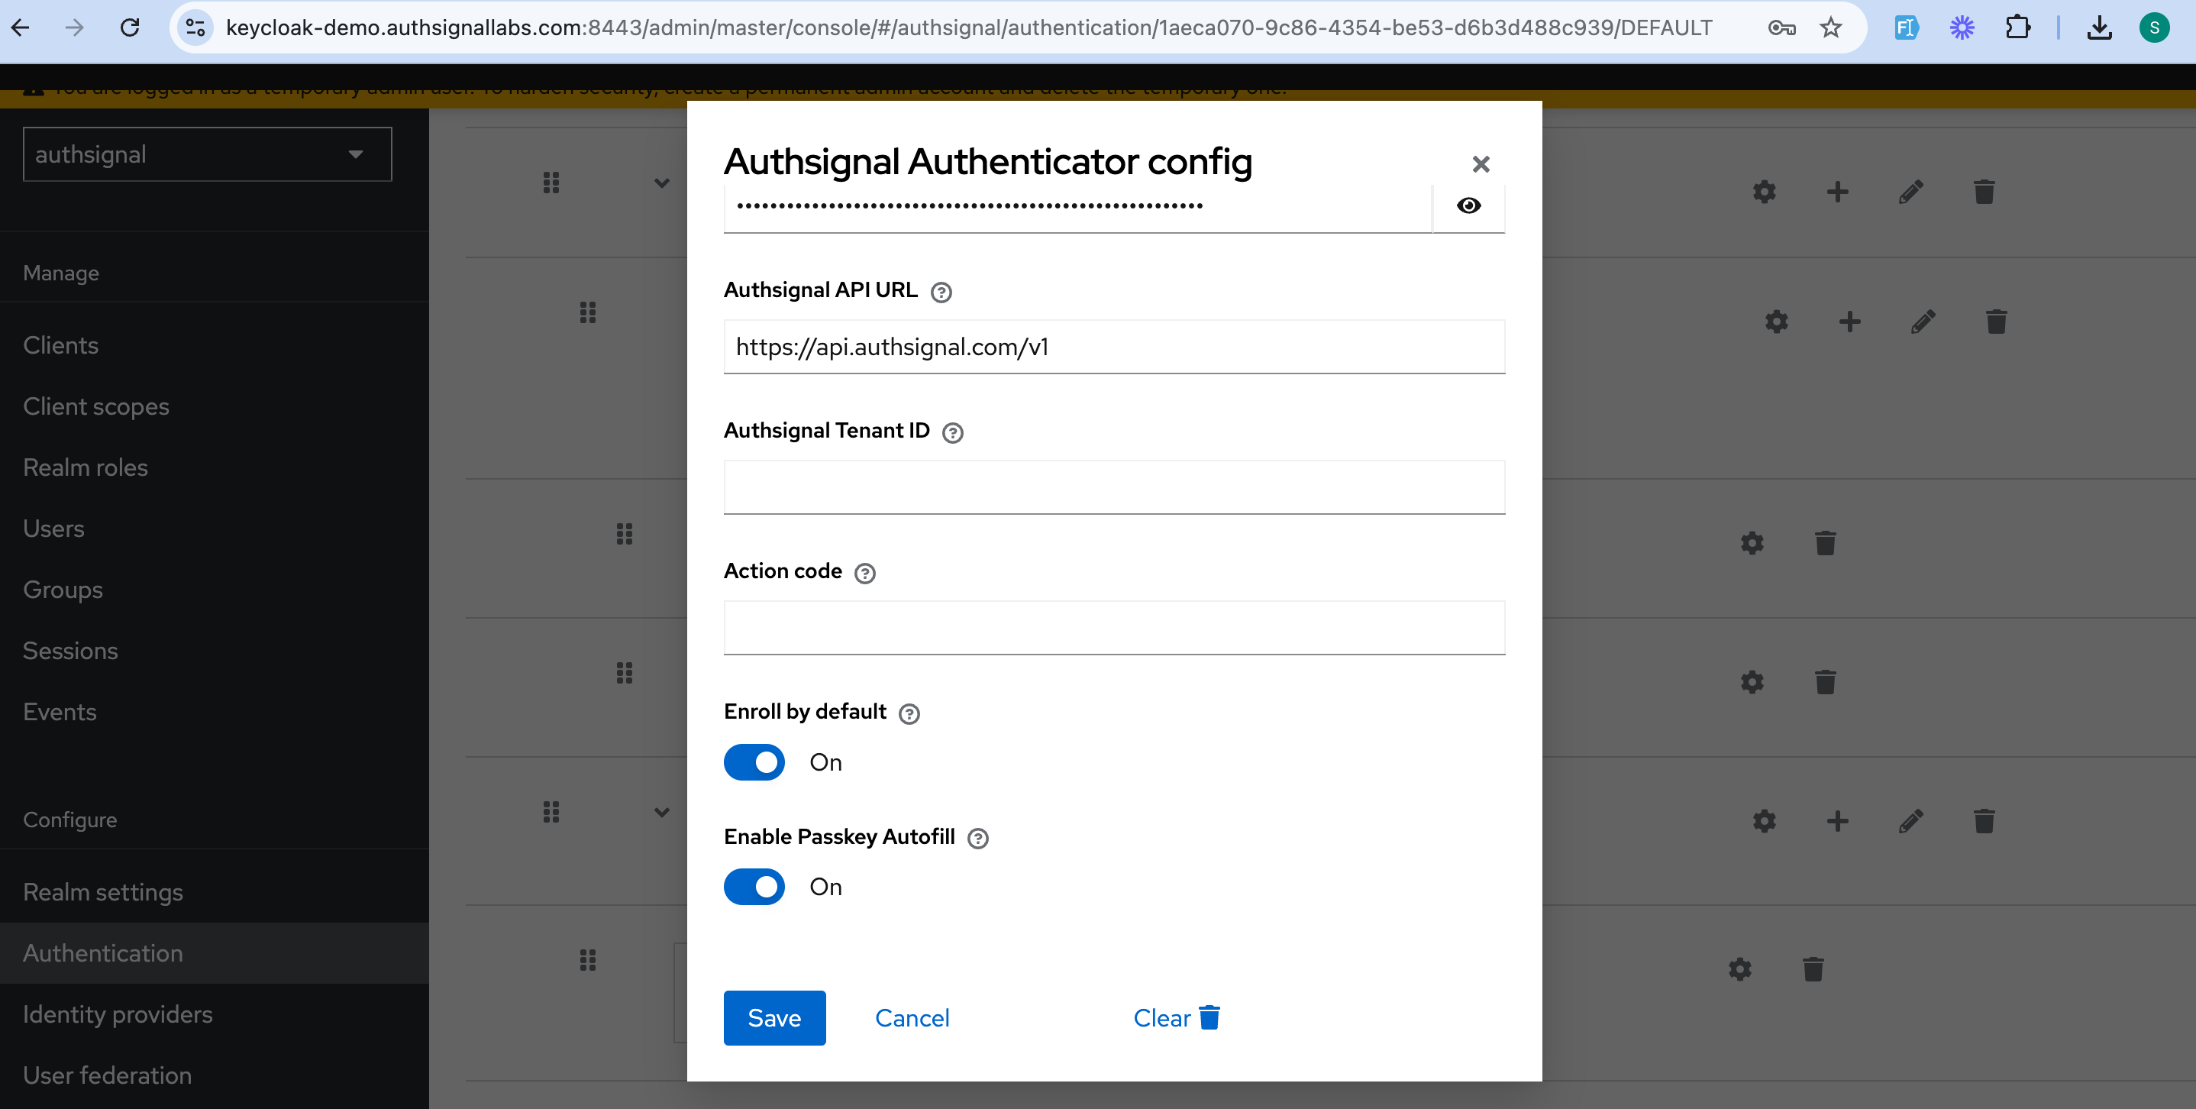Click the Authsignal API URL input field

pos(1114,347)
